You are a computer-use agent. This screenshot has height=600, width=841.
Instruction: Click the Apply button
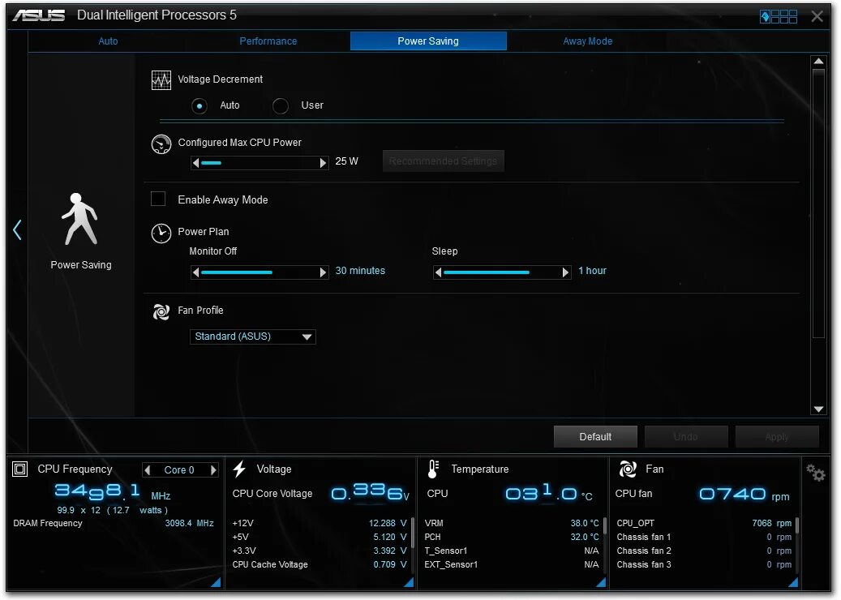777,437
